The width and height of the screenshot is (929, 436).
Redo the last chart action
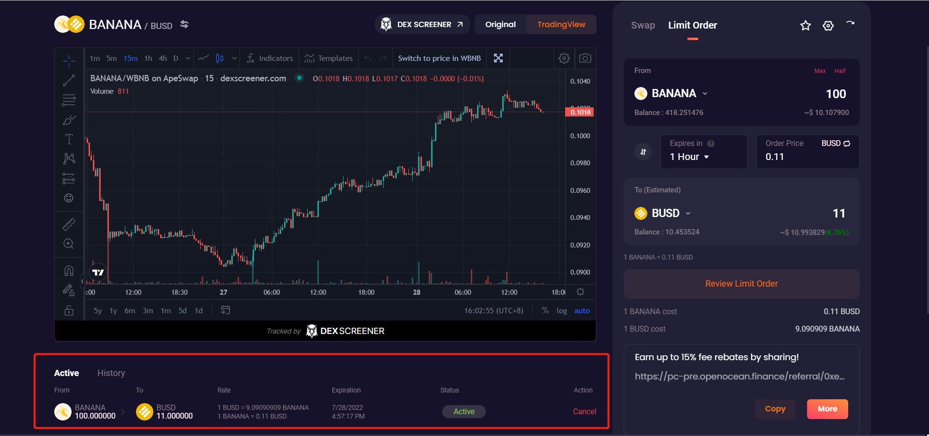(x=383, y=58)
